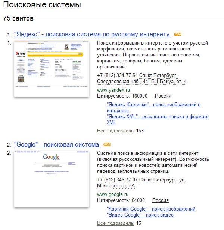The height and width of the screenshot is (230, 224).
Task: Open the Yandex site thumbnail preview
Action: pyautogui.click(x=52, y=69)
